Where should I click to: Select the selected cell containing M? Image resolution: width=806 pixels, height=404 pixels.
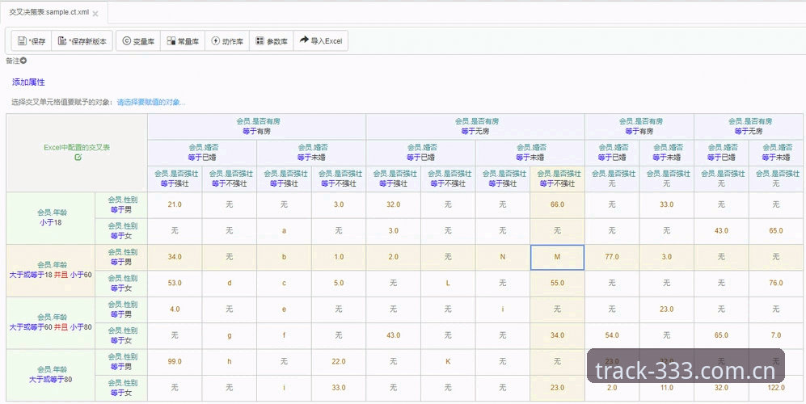[x=557, y=257]
